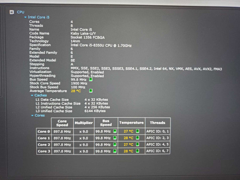Collapse the Cores section arrow
240x180 pixels.
[x=32, y=115]
